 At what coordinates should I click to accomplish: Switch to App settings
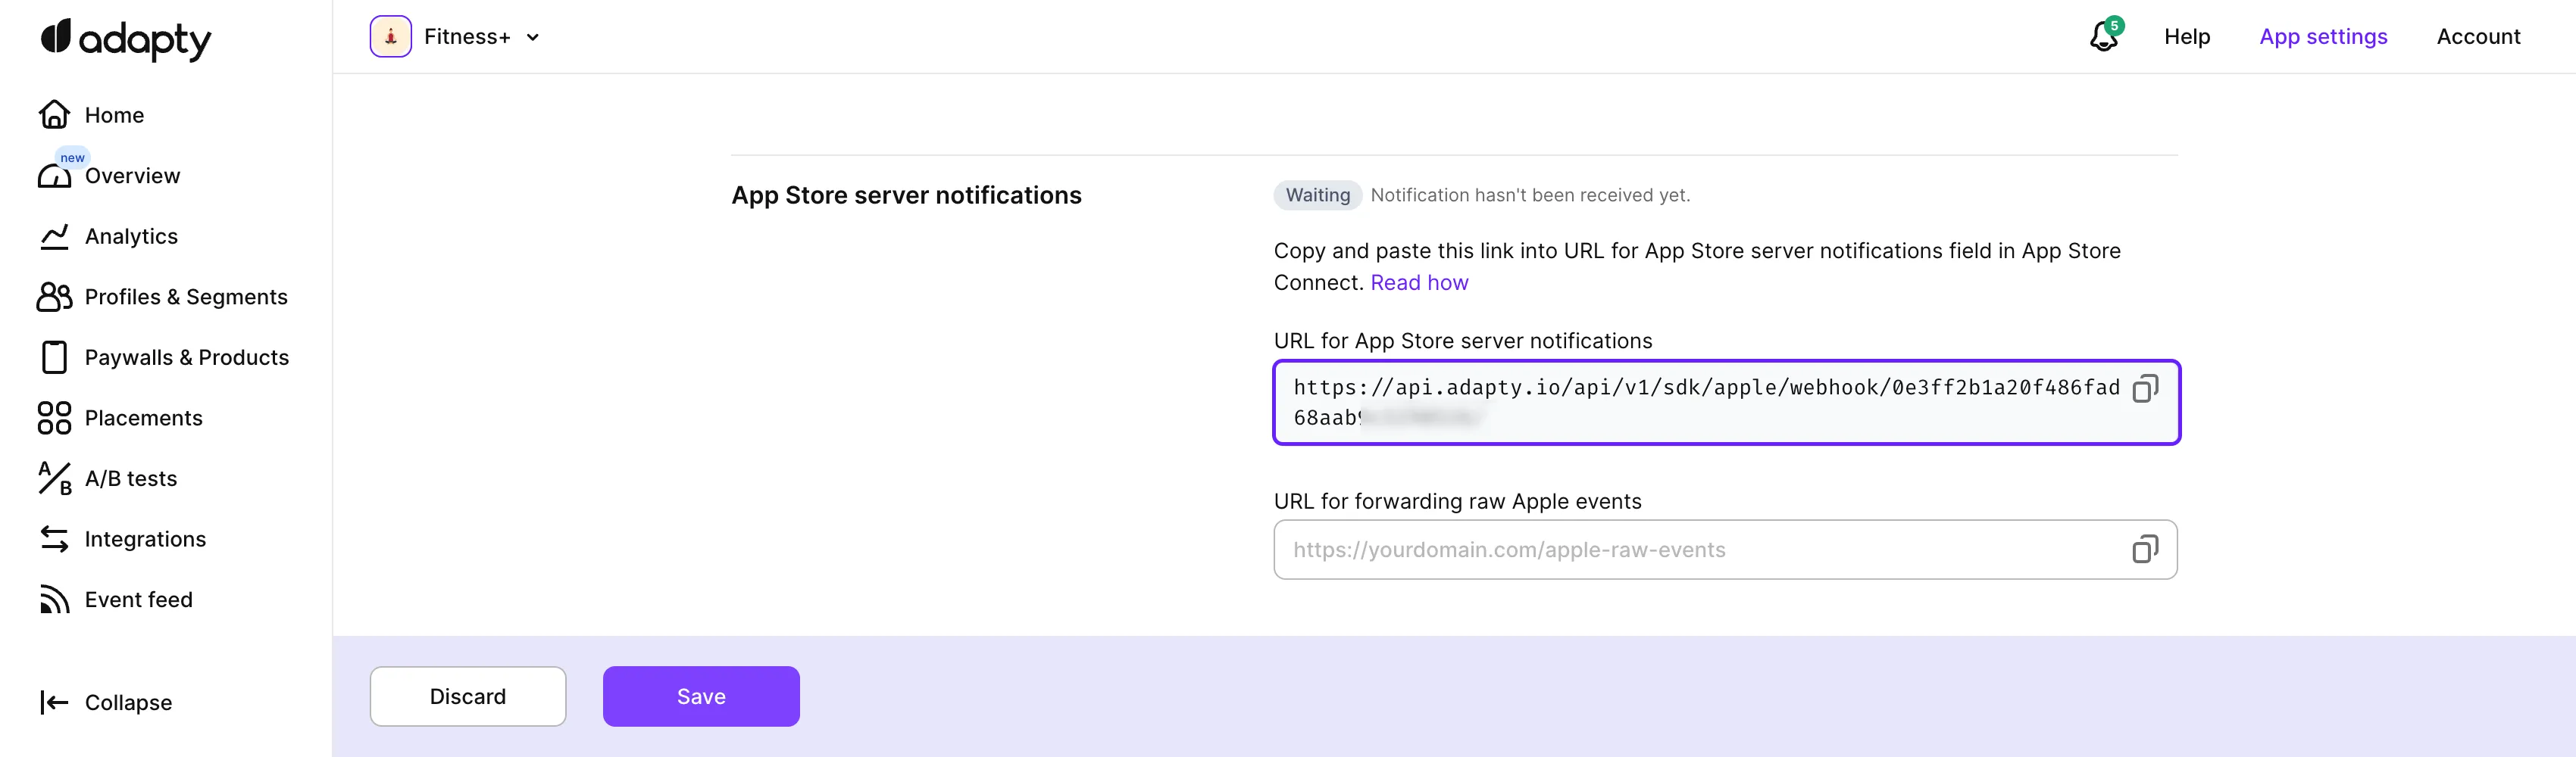point(2323,36)
